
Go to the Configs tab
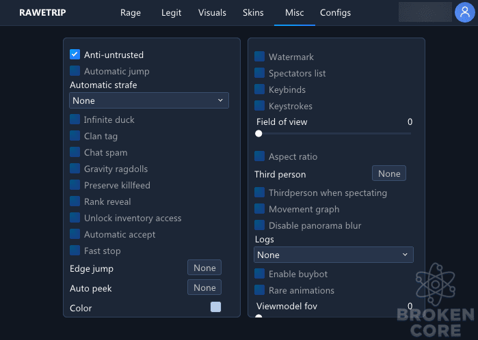335,12
